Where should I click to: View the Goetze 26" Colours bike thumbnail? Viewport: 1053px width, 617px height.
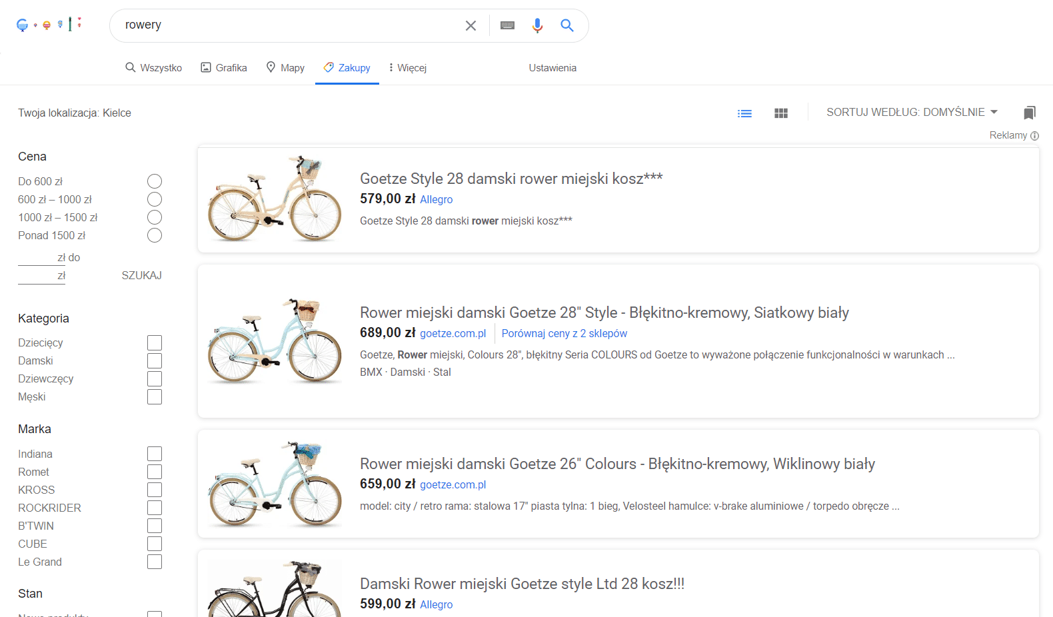[275, 484]
